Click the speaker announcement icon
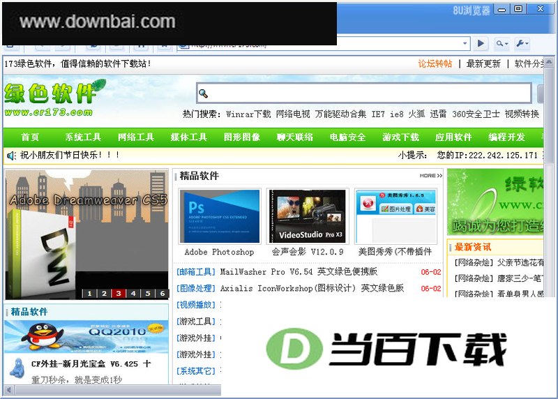The width and height of the screenshot is (558, 399). (11, 156)
